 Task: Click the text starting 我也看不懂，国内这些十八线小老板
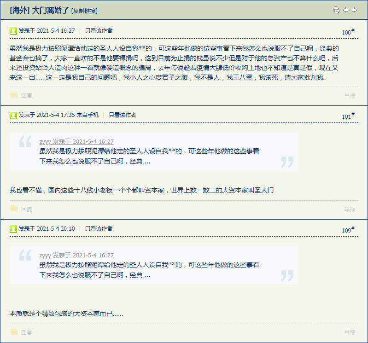pos(141,190)
